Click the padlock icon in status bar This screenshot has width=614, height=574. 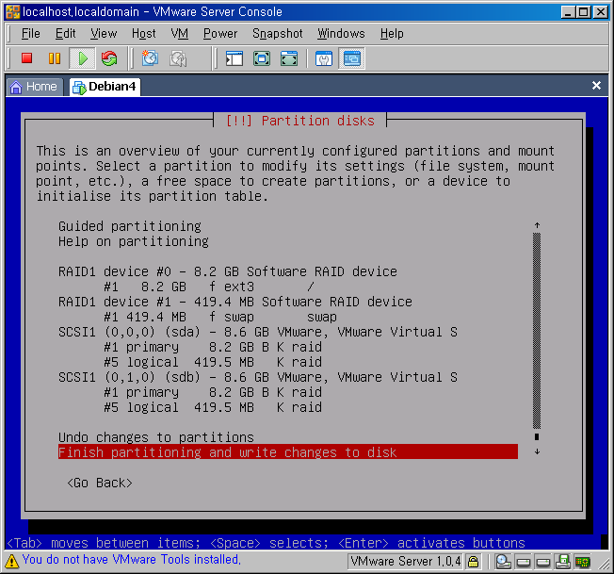(474, 562)
